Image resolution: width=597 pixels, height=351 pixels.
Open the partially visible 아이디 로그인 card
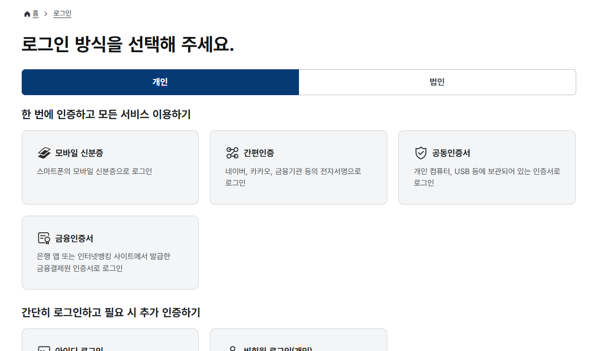click(x=110, y=340)
